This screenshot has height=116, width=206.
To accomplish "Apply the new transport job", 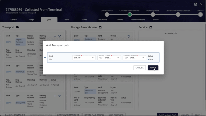I will click(153, 68).
